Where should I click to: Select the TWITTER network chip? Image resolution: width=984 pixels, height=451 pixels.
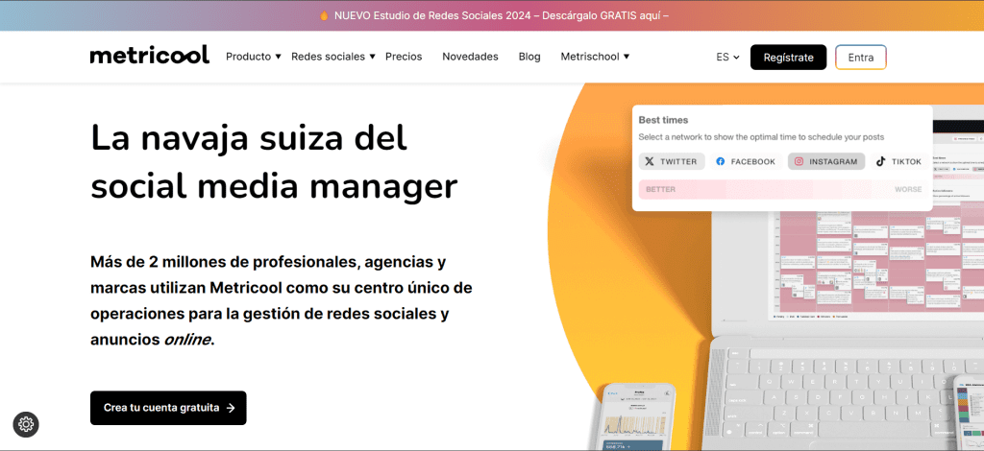tap(672, 161)
